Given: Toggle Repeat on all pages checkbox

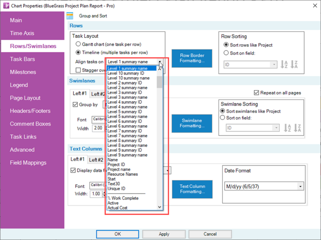Looking at the screenshot, I should (x=256, y=93).
